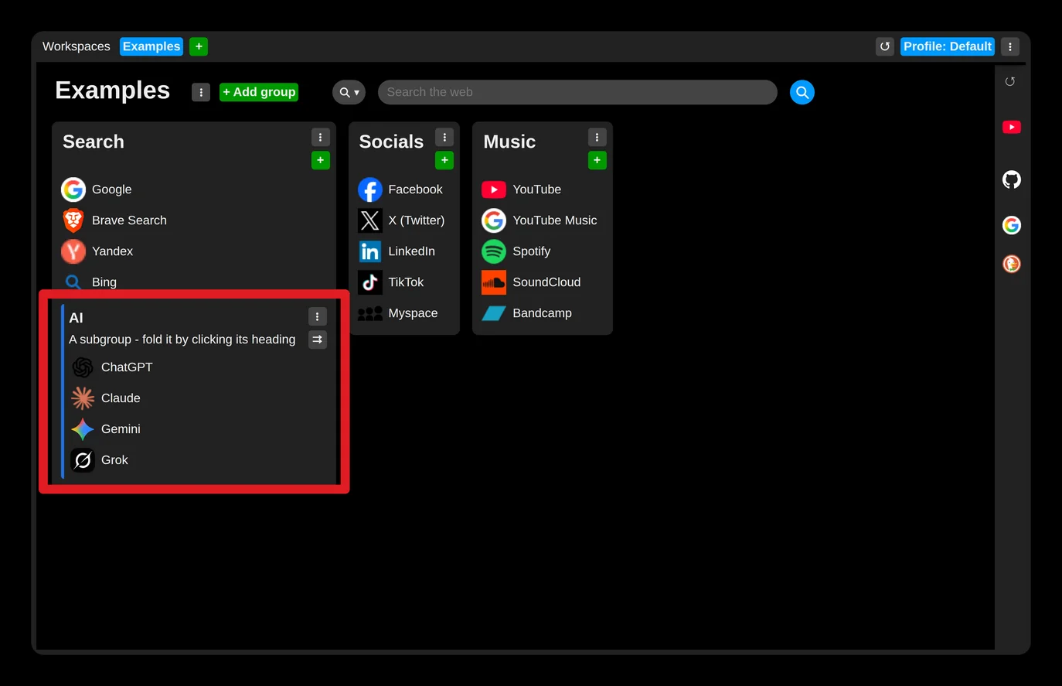Open the Yandex link
Image resolution: width=1062 pixels, height=686 pixels.
tap(112, 251)
